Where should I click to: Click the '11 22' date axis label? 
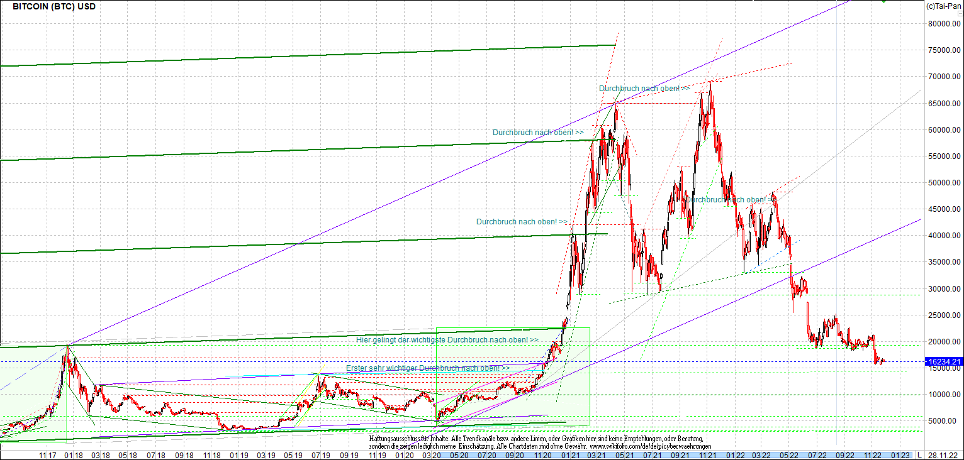[x=873, y=455]
